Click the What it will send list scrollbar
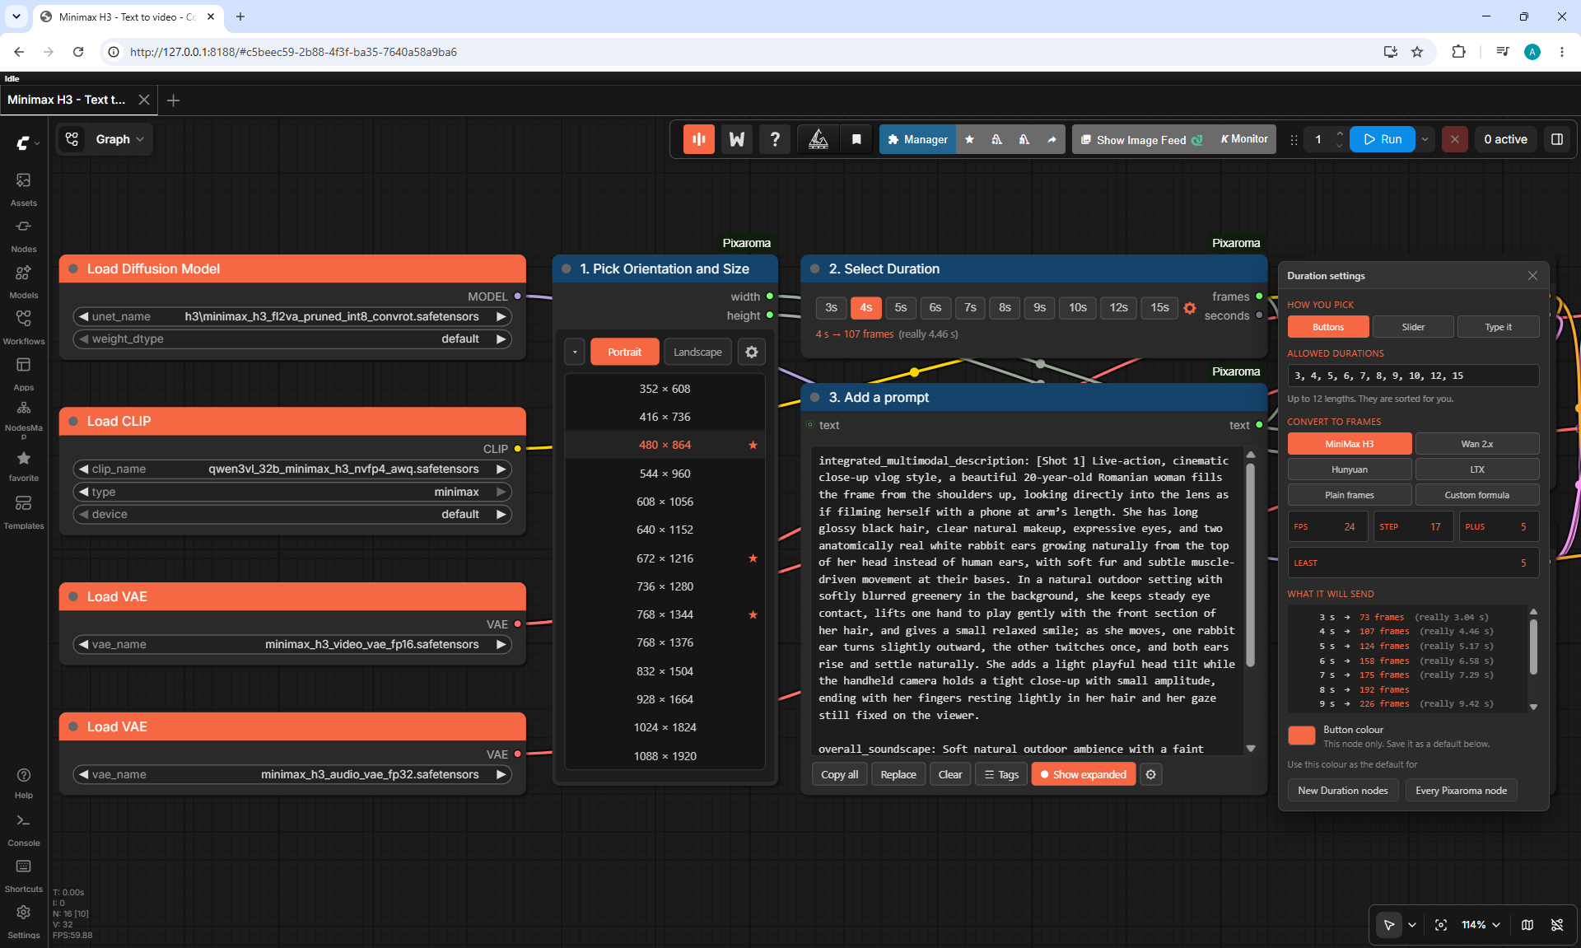The image size is (1581, 948). [x=1533, y=647]
